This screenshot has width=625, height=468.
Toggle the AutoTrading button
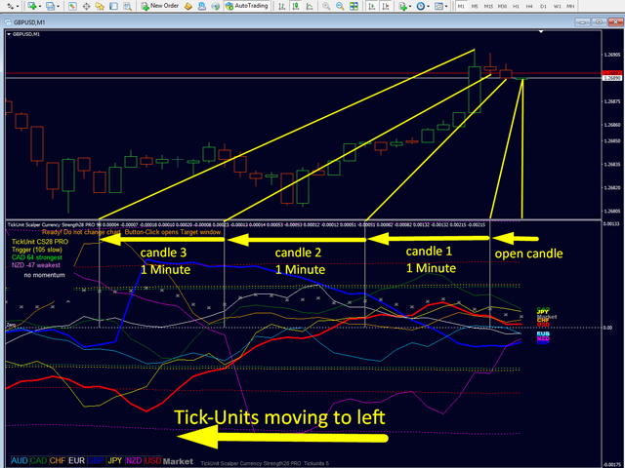pos(246,6)
